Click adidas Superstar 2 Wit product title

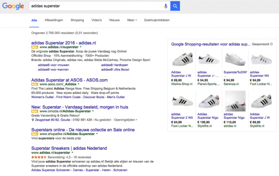(182, 116)
